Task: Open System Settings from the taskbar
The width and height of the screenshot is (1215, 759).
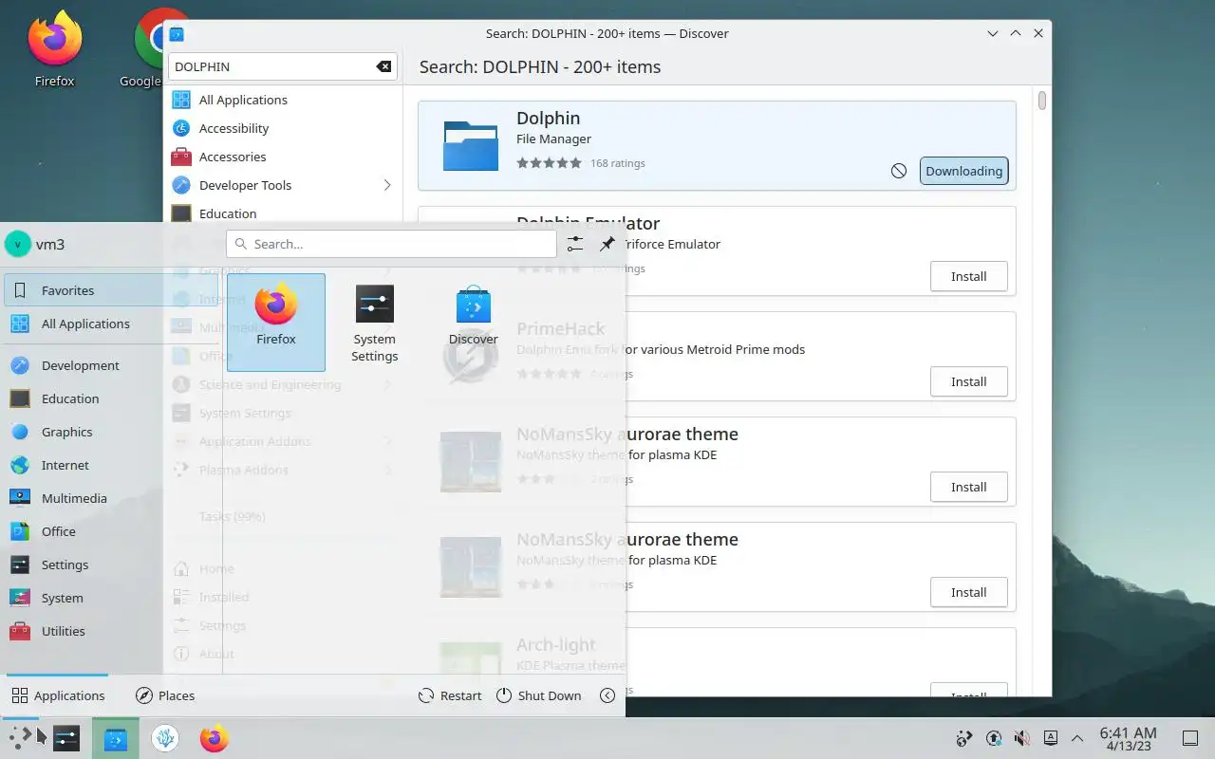Action: (66, 737)
